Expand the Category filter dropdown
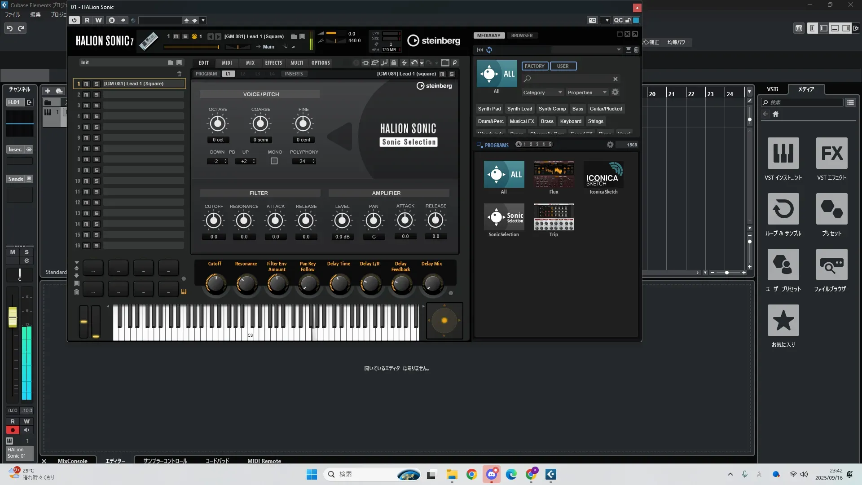Screen dimensions: 862x485 tap(542, 93)
